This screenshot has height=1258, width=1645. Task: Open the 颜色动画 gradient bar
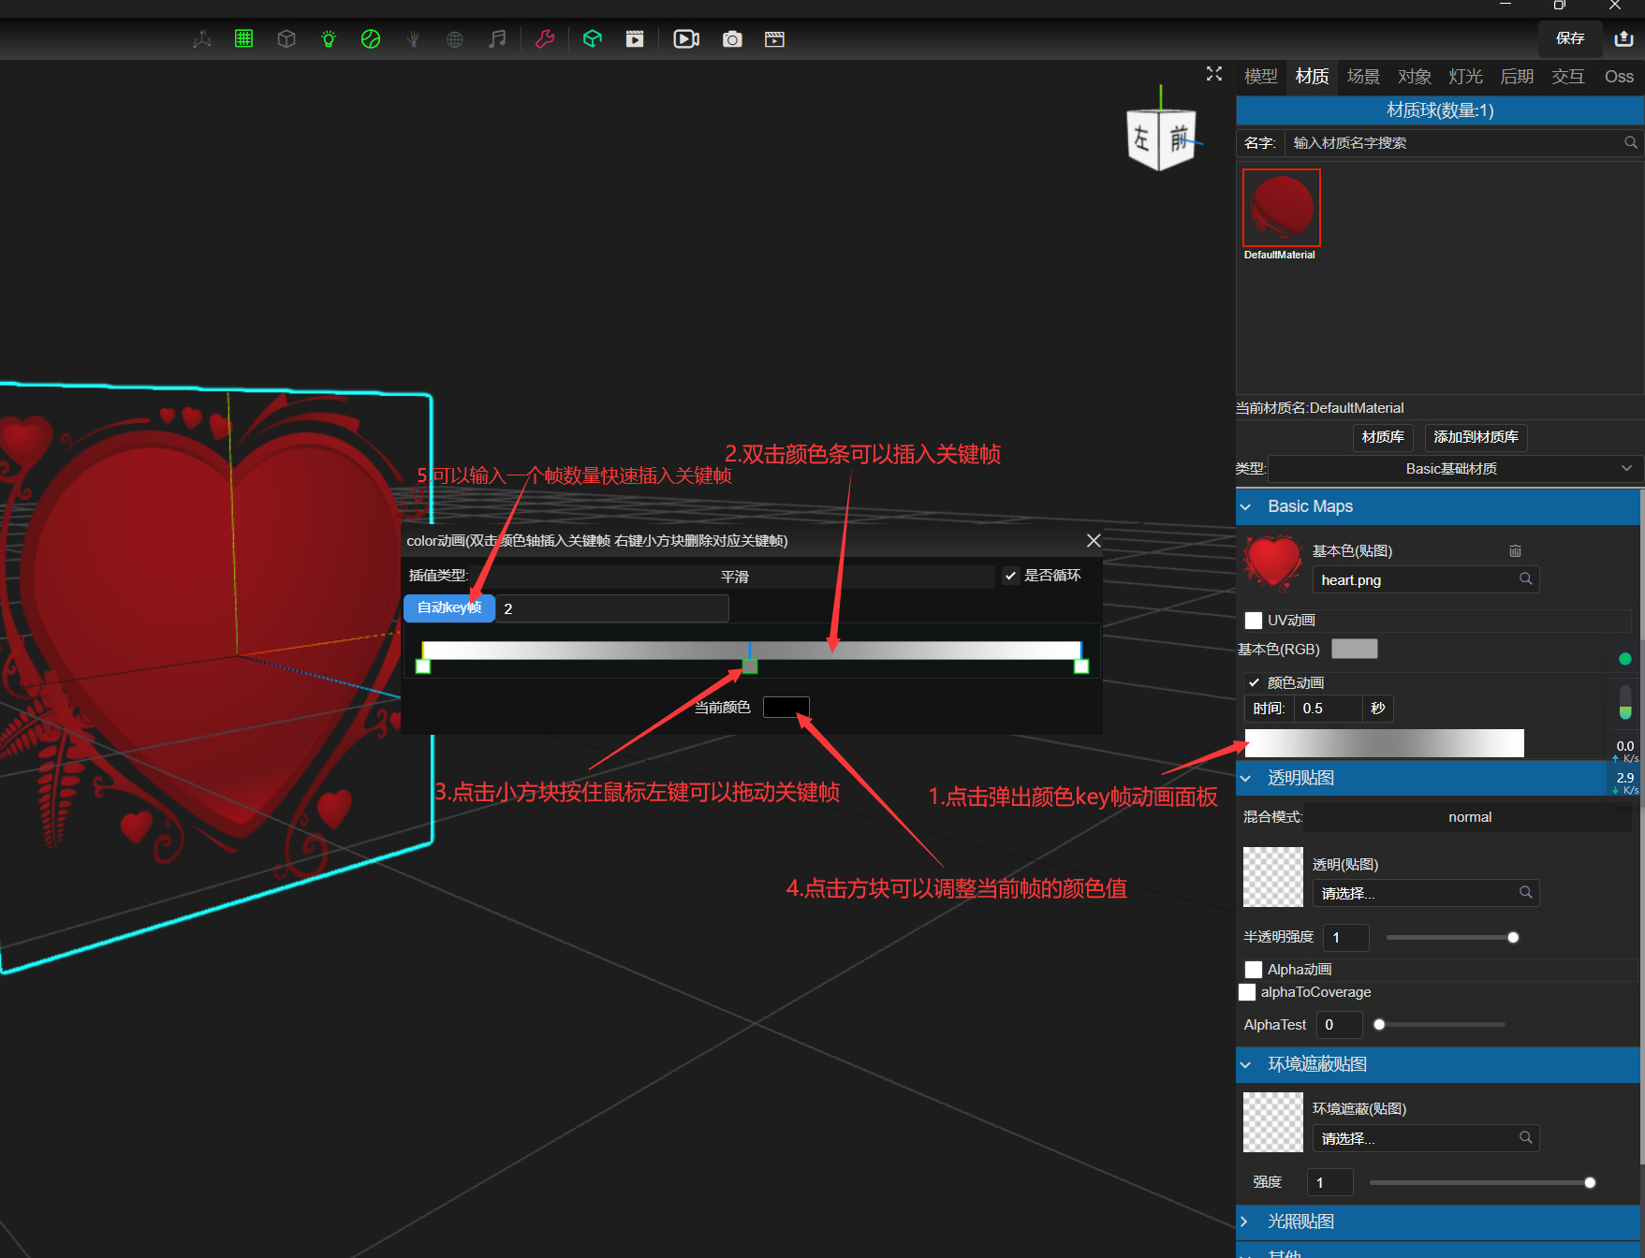point(1384,743)
